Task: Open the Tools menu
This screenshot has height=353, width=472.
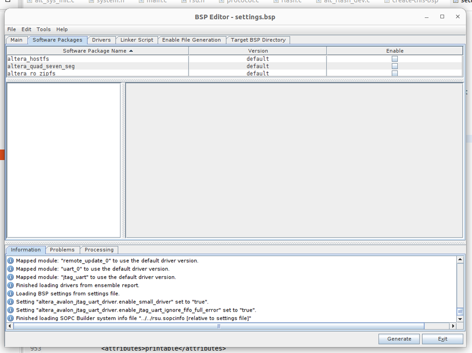Action: point(43,29)
